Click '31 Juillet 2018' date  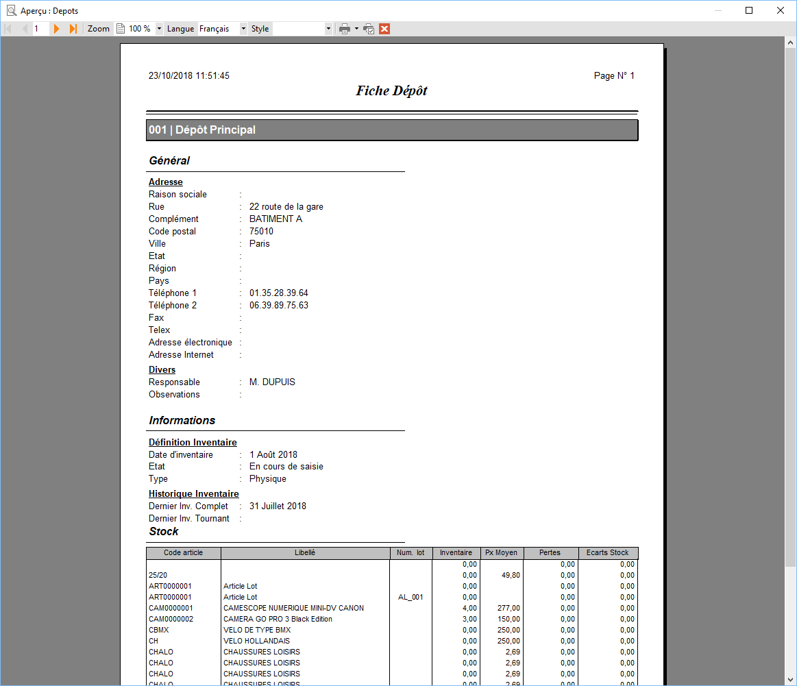(278, 506)
